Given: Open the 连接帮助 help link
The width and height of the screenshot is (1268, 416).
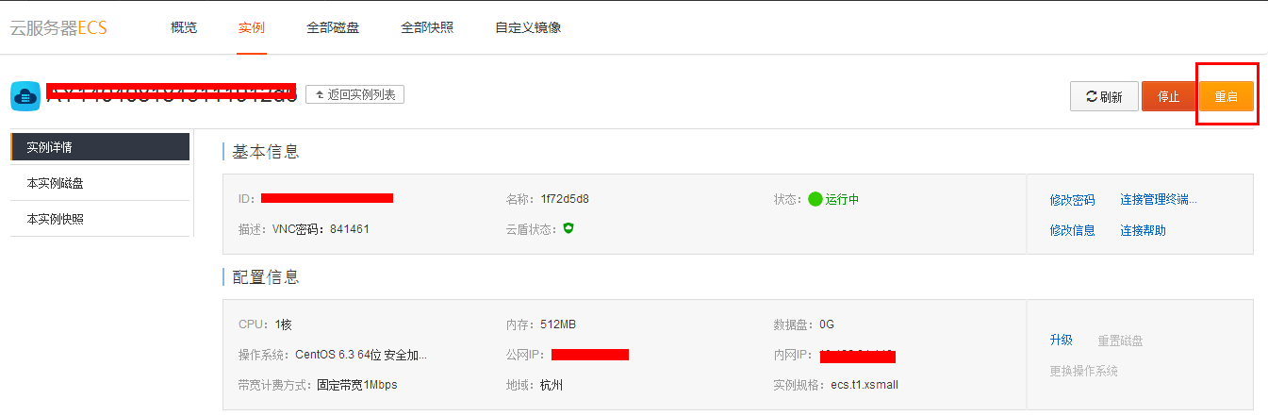Looking at the screenshot, I should [1143, 230].
